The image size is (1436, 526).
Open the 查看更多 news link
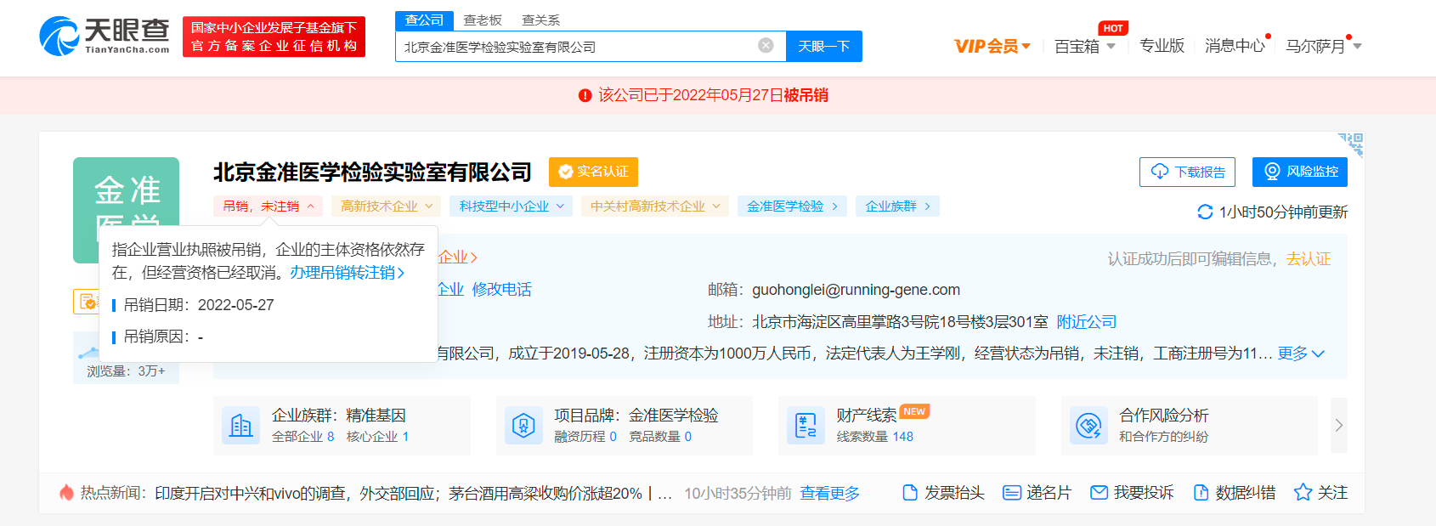[830, 493]
